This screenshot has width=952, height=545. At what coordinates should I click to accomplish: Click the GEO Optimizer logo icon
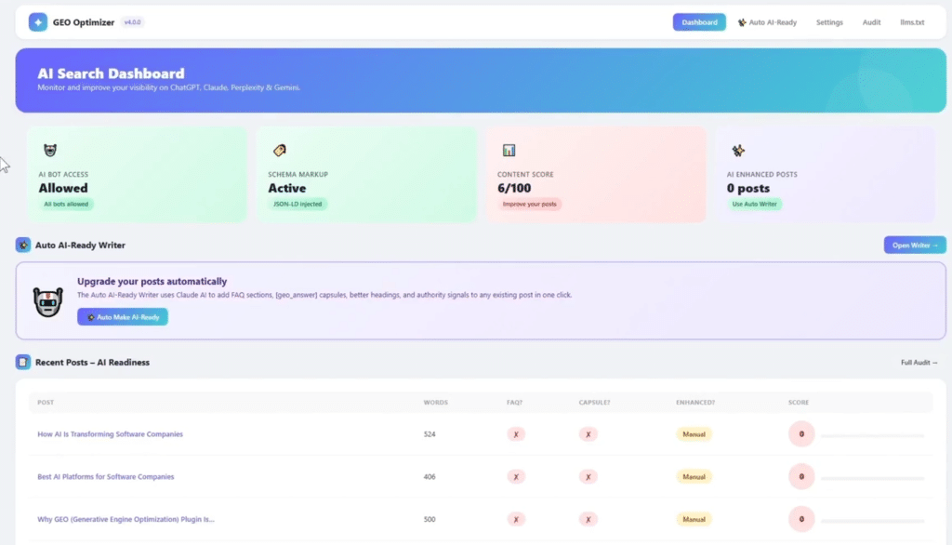pyautogui.click(x=38, y=22)
